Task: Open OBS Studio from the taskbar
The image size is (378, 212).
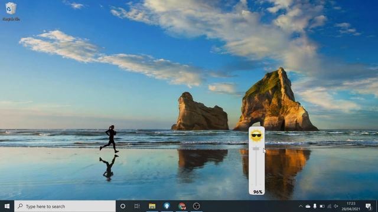Action: pyautogui.click(x=197, y=206)
